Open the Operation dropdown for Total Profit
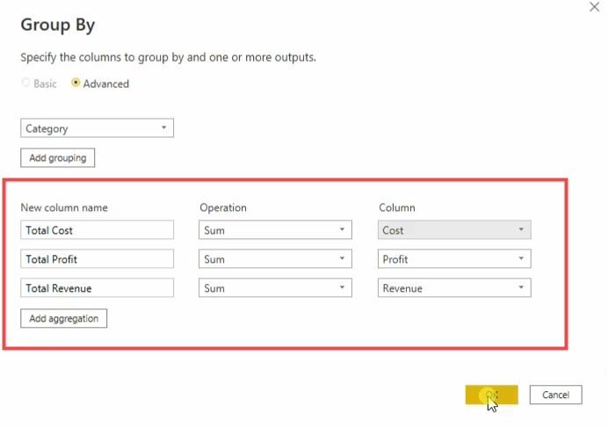Image resolution: width=608 pixels, height=428 pixels. click(x=275, y=259)
